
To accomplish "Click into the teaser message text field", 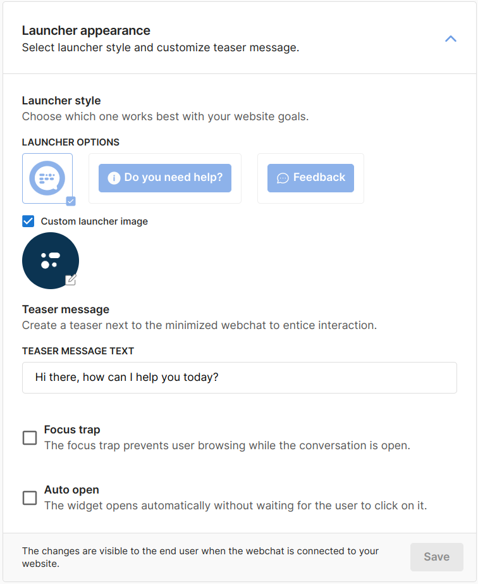I will click(239, 378).
